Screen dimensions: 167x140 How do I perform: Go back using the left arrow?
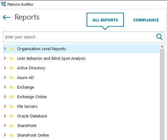click(x=7, y=17)
